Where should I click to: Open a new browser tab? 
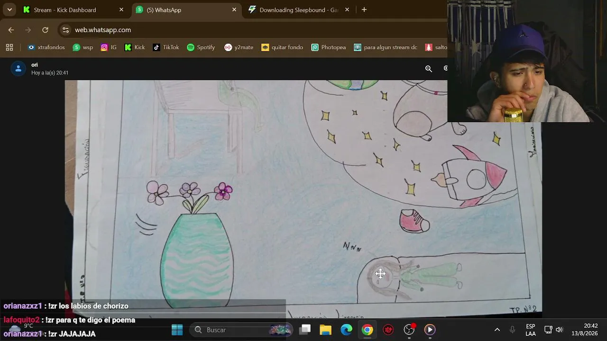364,9
